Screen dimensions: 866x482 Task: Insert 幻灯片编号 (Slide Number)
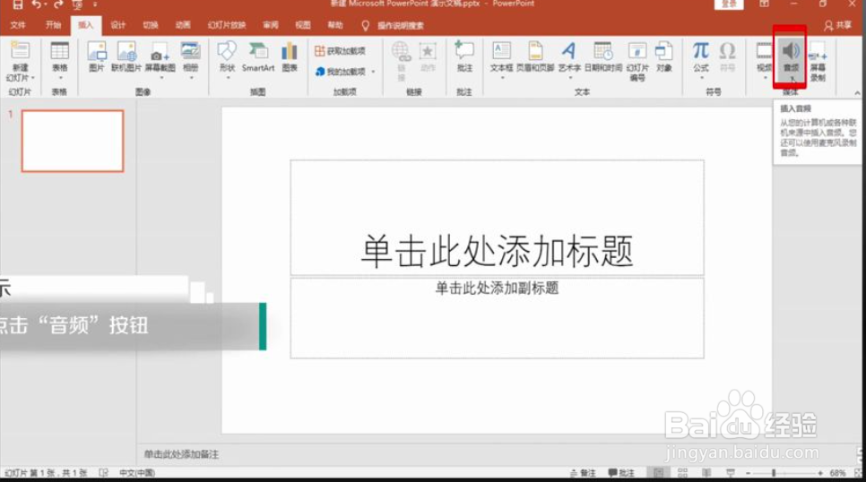point(637,61)
